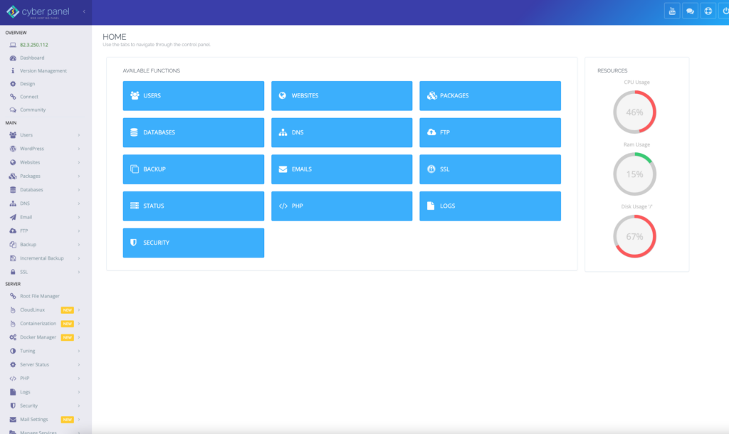729x434 pixels.
Task: Click the Websites tile globe icon
Action: click(x=282, y=95)
